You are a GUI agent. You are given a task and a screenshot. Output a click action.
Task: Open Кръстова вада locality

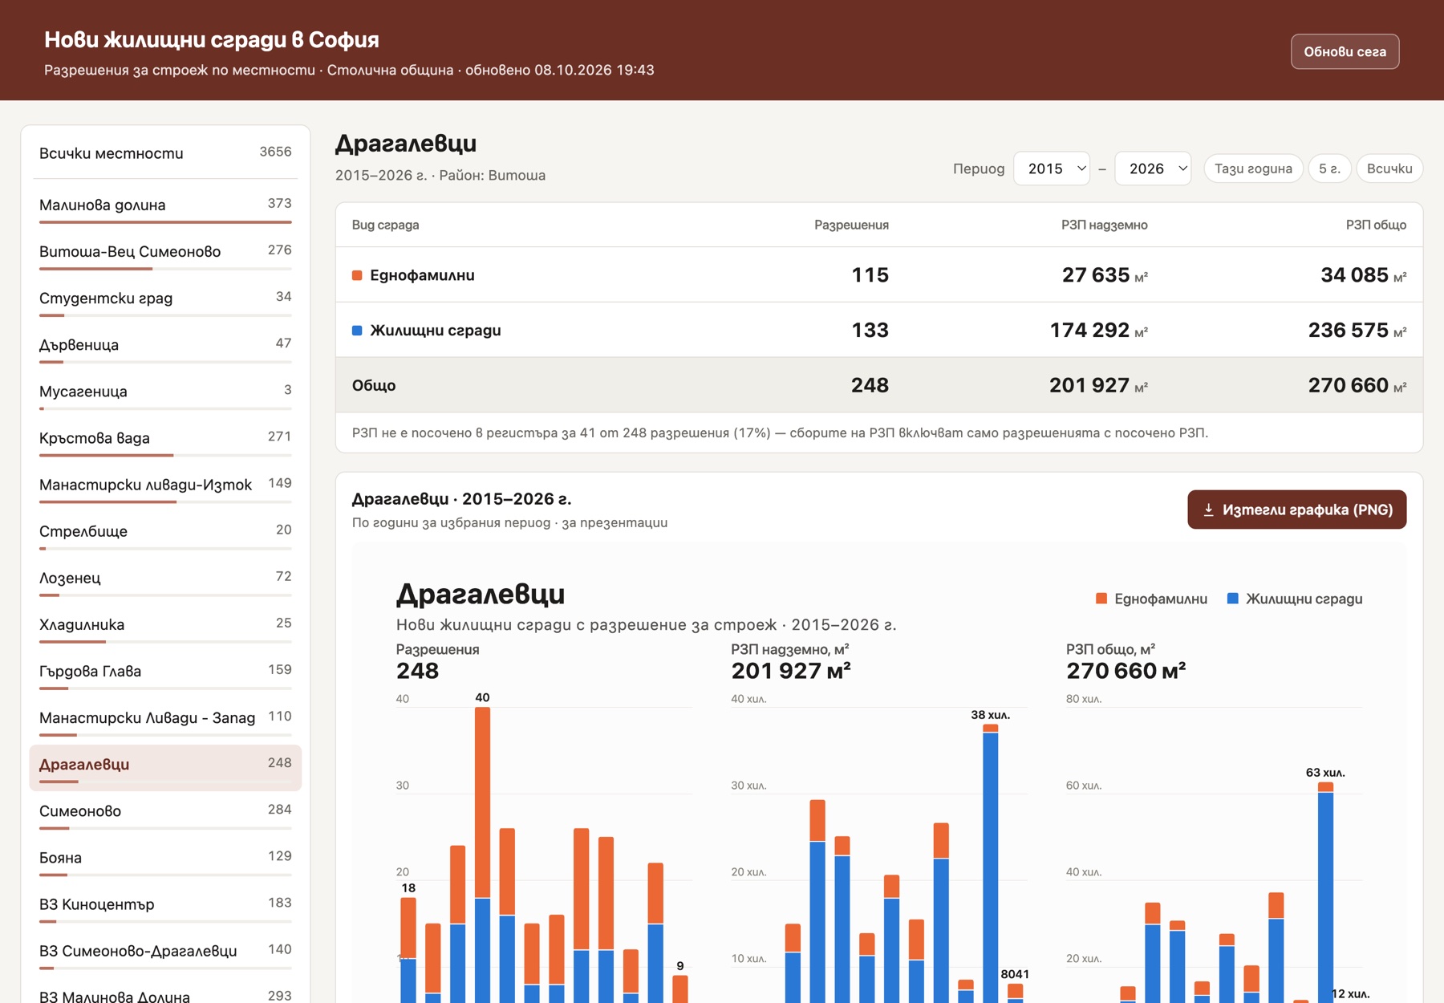(165, 440)
